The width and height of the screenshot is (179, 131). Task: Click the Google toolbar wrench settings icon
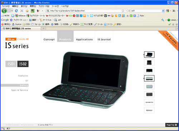(x=163, y=20)
